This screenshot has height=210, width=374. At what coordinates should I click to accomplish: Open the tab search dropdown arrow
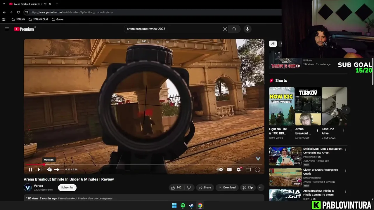(x=4, y=4)
